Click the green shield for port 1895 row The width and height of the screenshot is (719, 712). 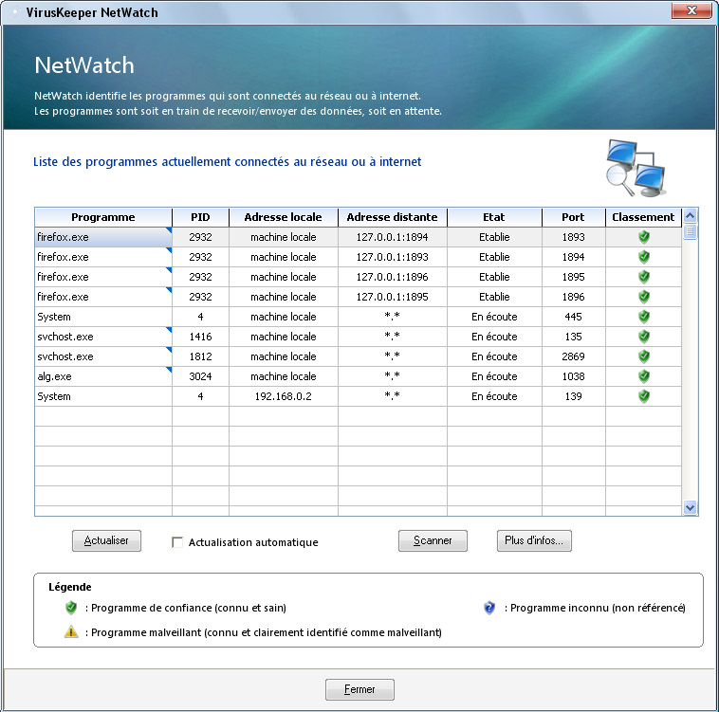tap(644, 277)
